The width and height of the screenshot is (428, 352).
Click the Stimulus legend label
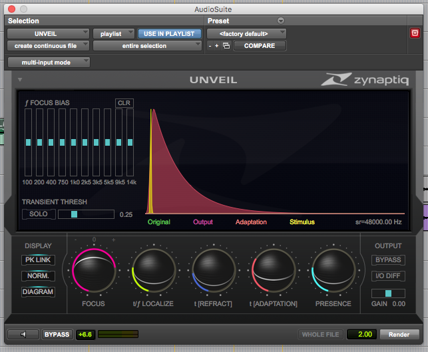[302, 222]
